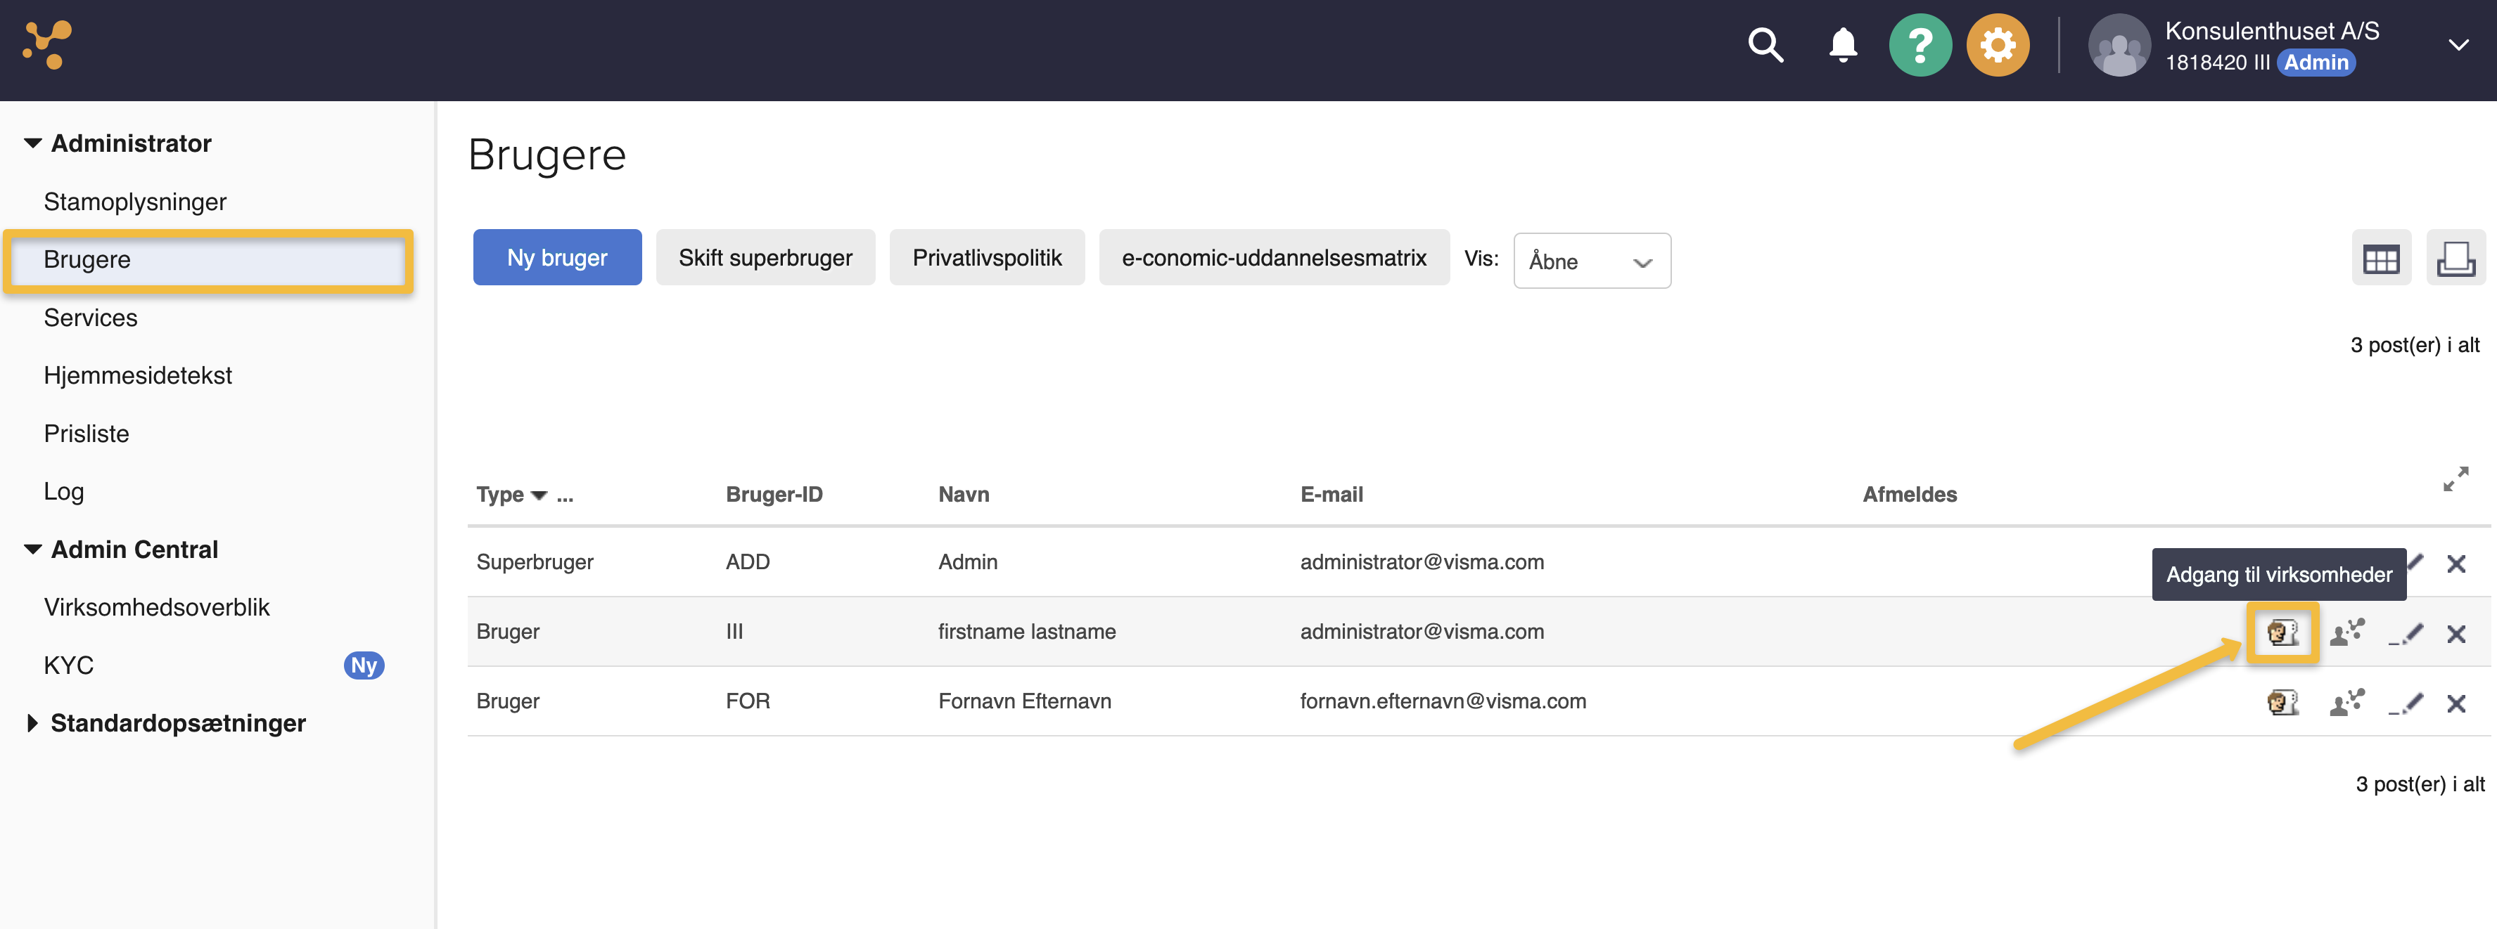2497x929 pixels.
Task: Open Stamoplysninger in the sidebar
Action: [135, 202]
